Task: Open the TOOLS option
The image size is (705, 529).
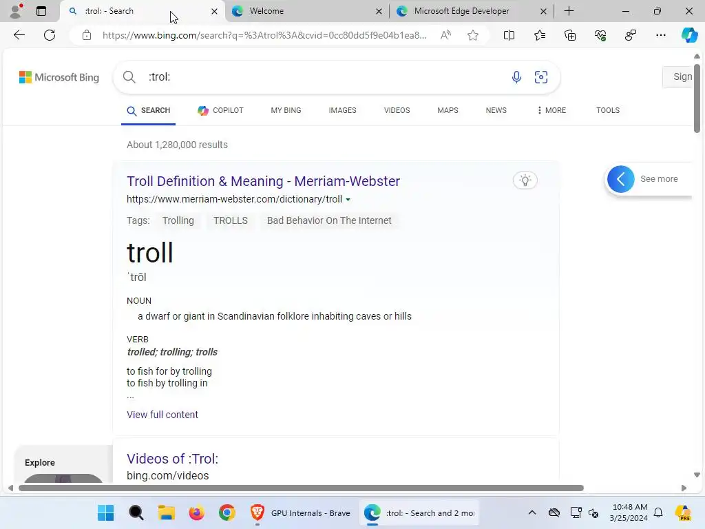Action: pos(608,110)
